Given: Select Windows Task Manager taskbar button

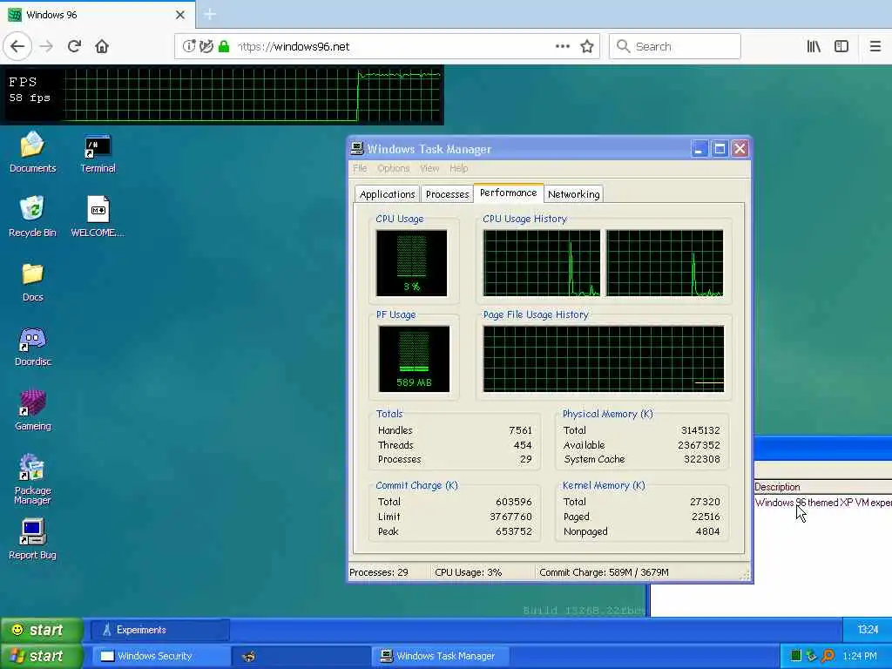Looking at the screenshot, I should click(440, 656).
